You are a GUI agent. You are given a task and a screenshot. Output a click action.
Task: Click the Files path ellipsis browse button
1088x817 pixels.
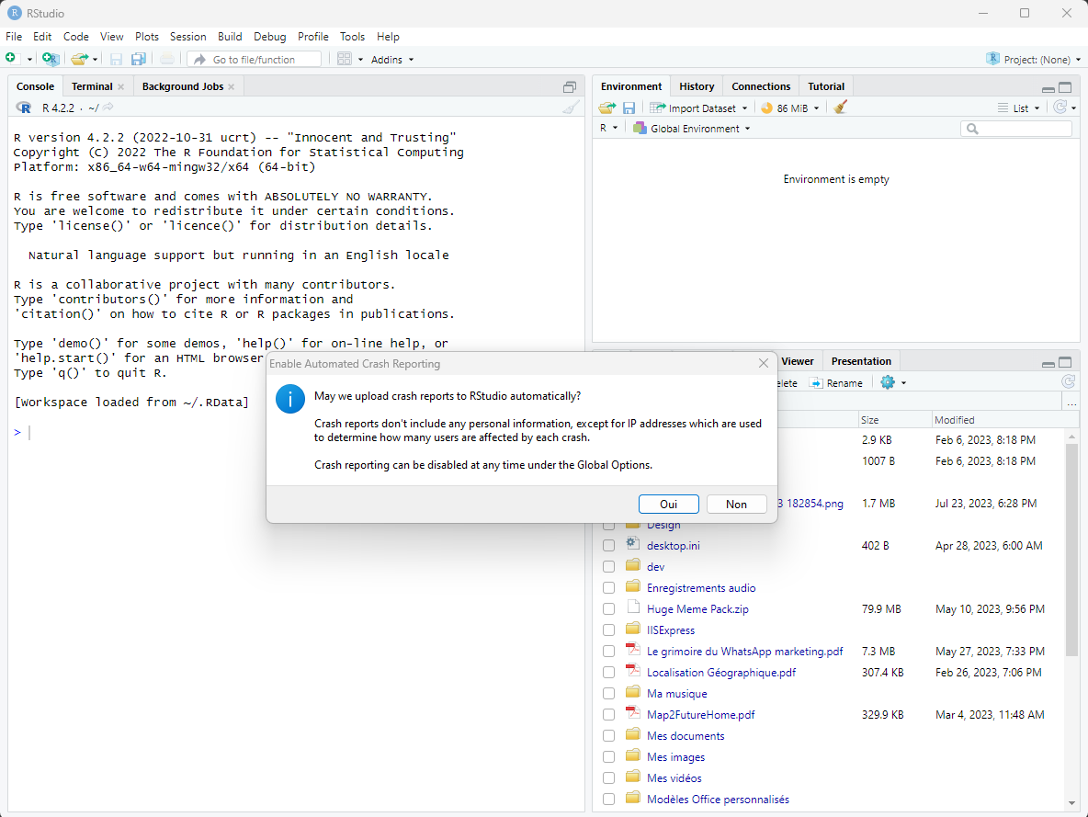pyautogui.click(x=1072, y=403)
